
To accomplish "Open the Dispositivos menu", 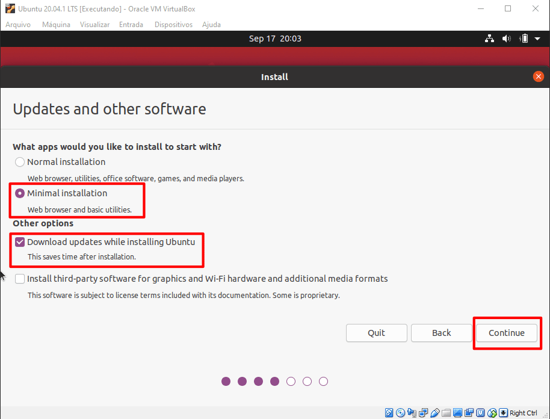I will coord(174,25).
